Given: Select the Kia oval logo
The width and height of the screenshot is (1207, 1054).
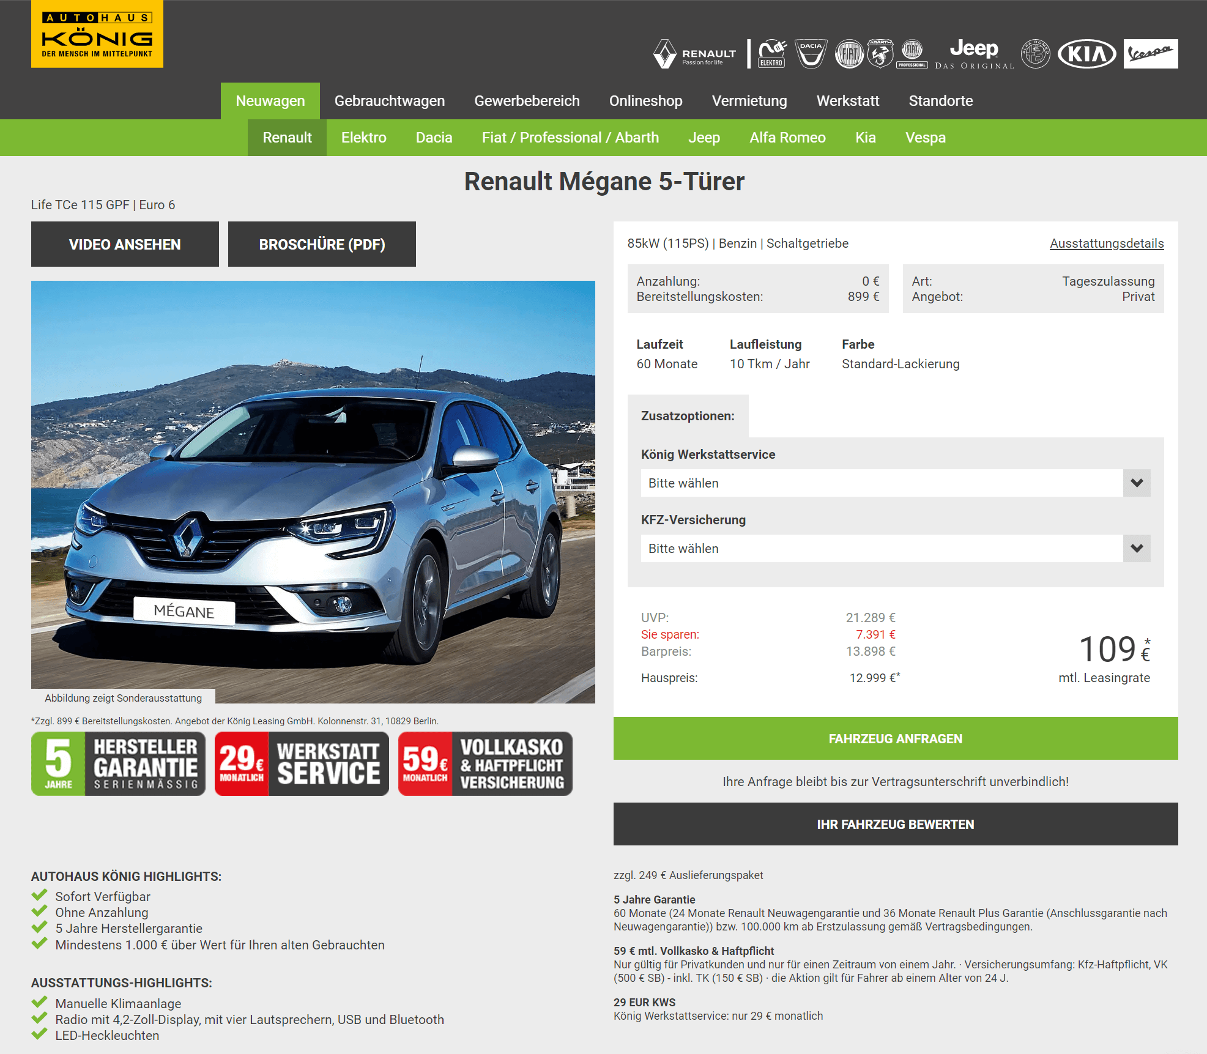Looking at the screenshot, I should 1087,54.
